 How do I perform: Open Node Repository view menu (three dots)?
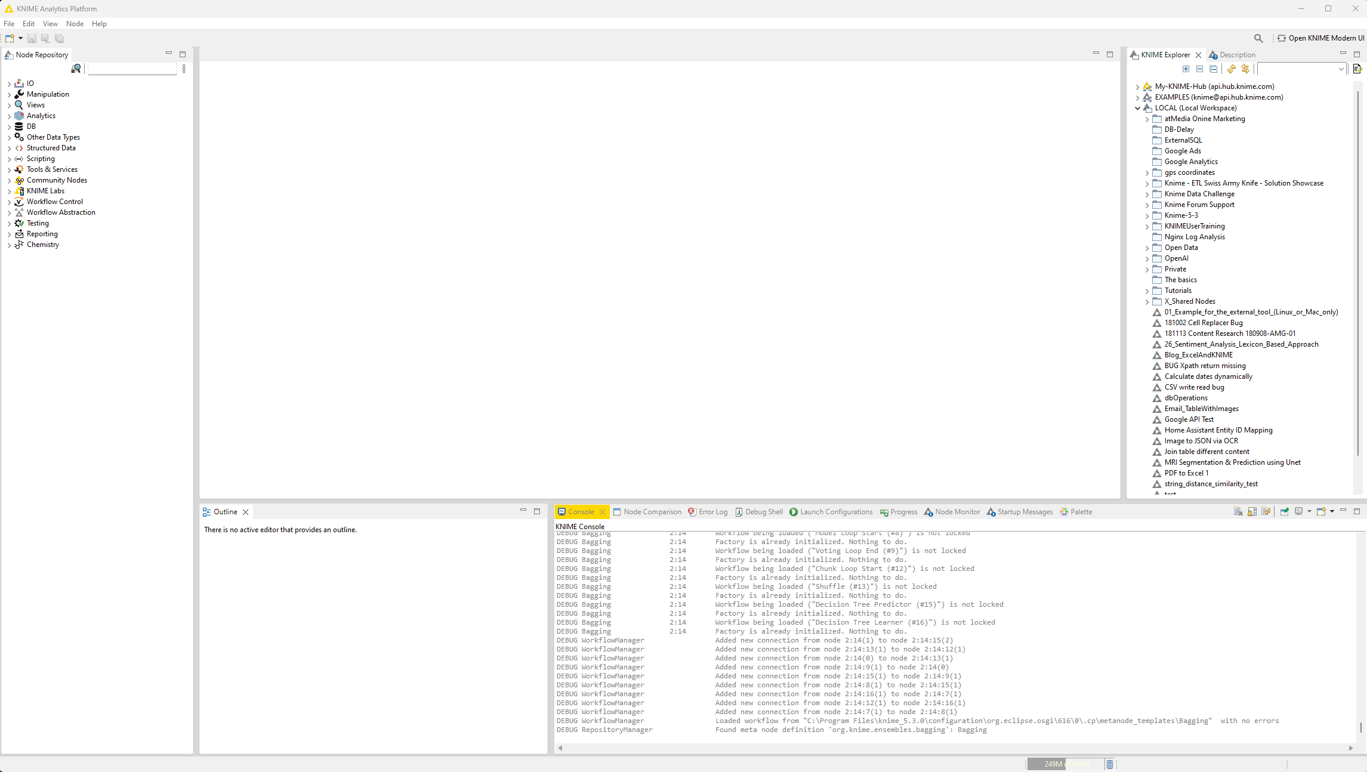[184, 69]
